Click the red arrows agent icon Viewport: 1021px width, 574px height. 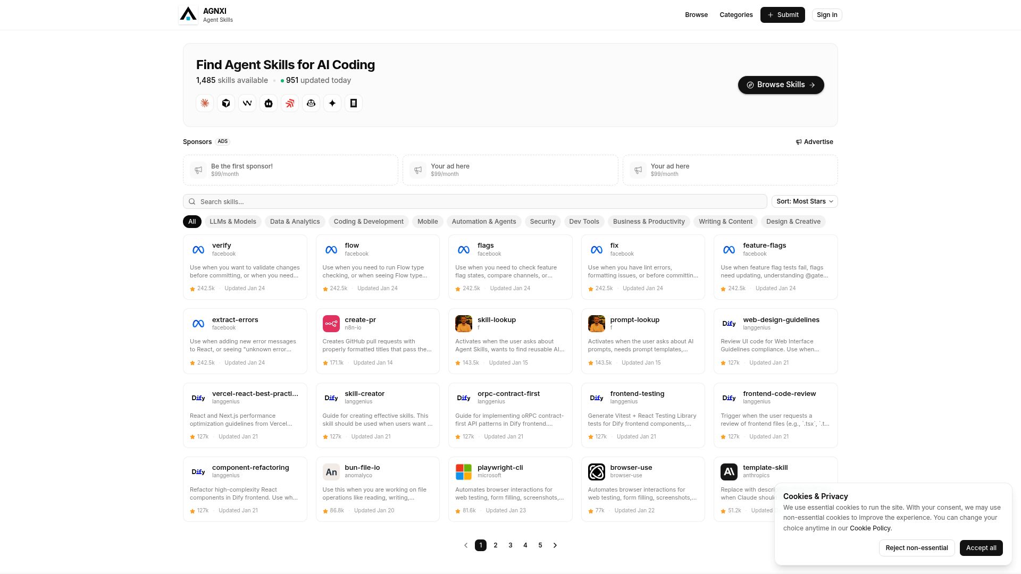coord(290,103)
